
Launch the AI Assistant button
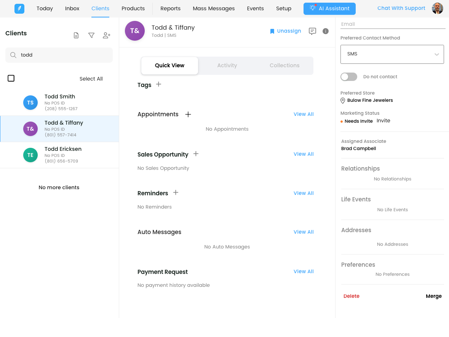click(329, 9)
